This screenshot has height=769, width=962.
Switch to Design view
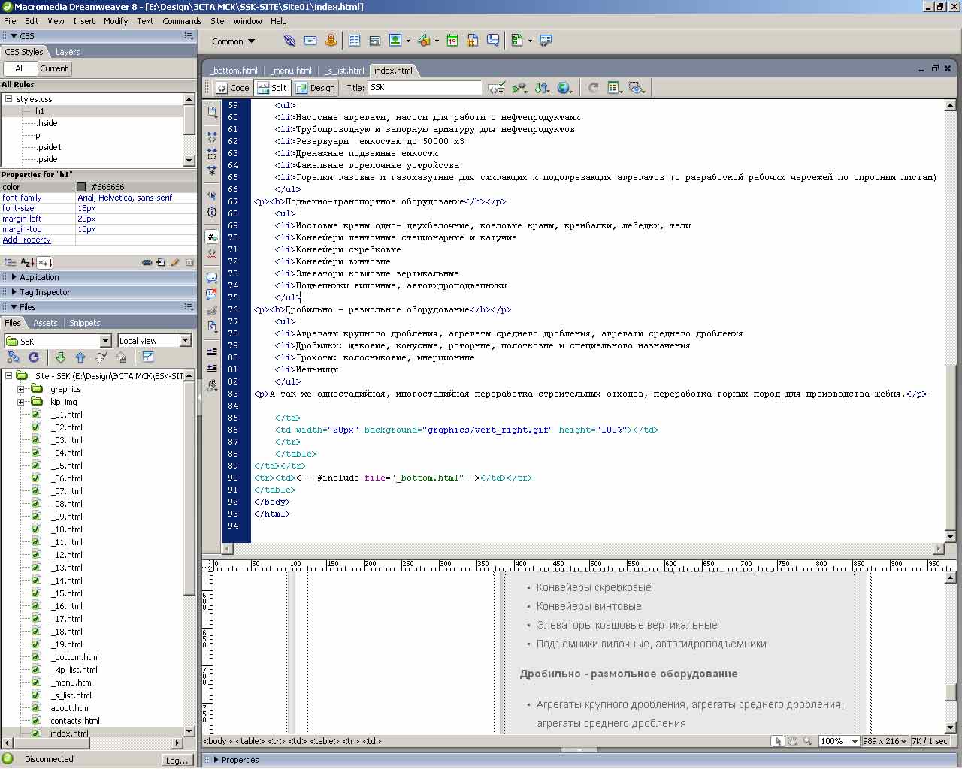tap(315, 88)
